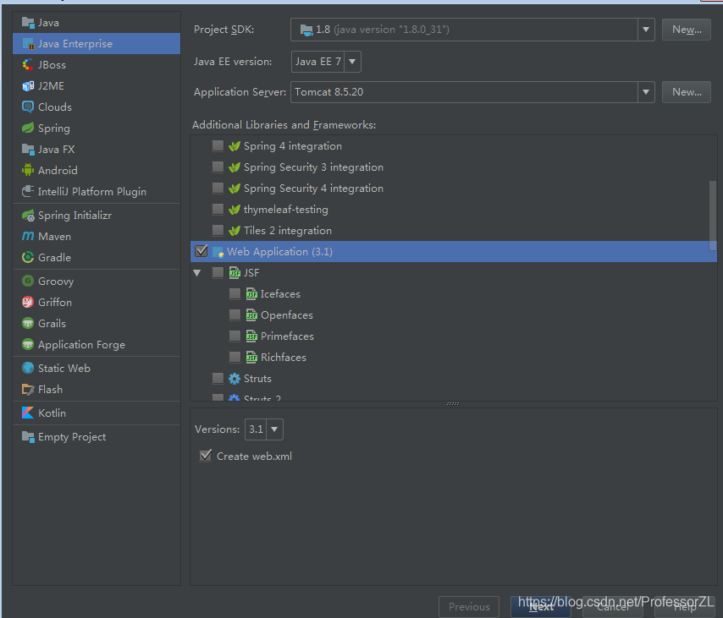Choose the JBoss icon

pos(28,65)
